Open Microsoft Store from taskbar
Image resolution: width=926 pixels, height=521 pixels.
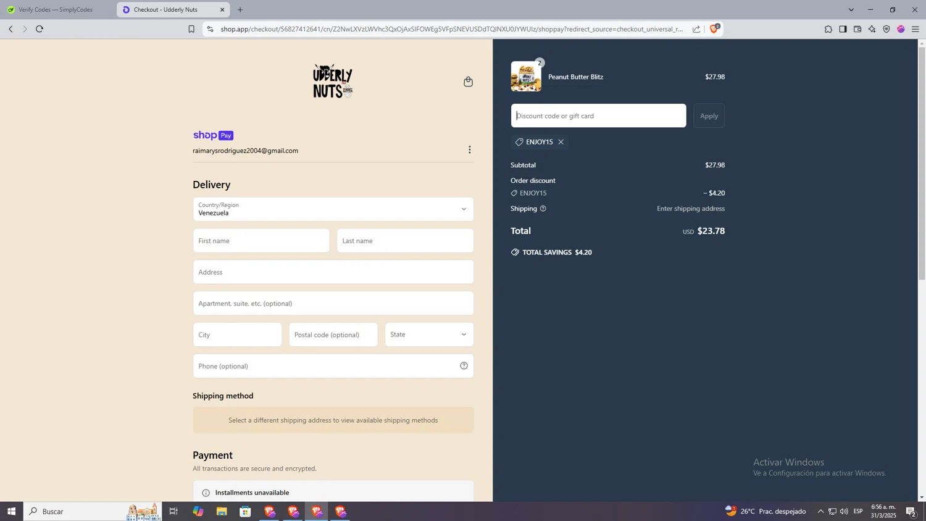245,511
